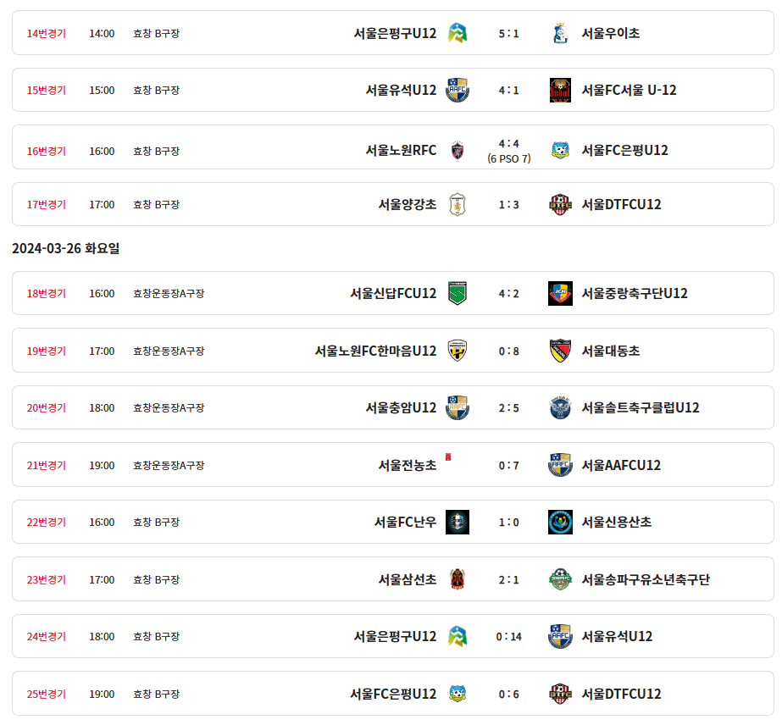
Task: Click the 서울양강초 team emblem
Action: [x=458, y=204]
